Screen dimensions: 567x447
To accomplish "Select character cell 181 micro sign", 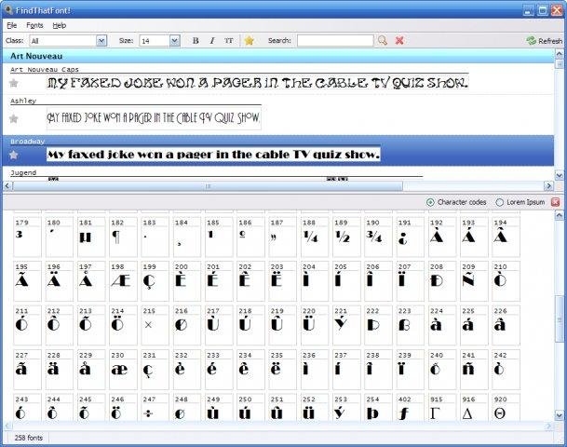I will [91, 237].
